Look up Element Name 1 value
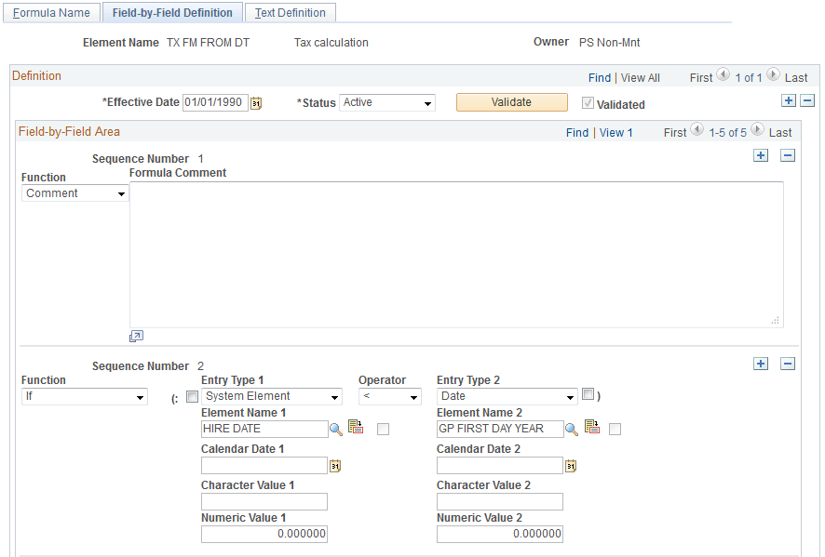This screenshot has height=557, width=825. pos(336,430)
